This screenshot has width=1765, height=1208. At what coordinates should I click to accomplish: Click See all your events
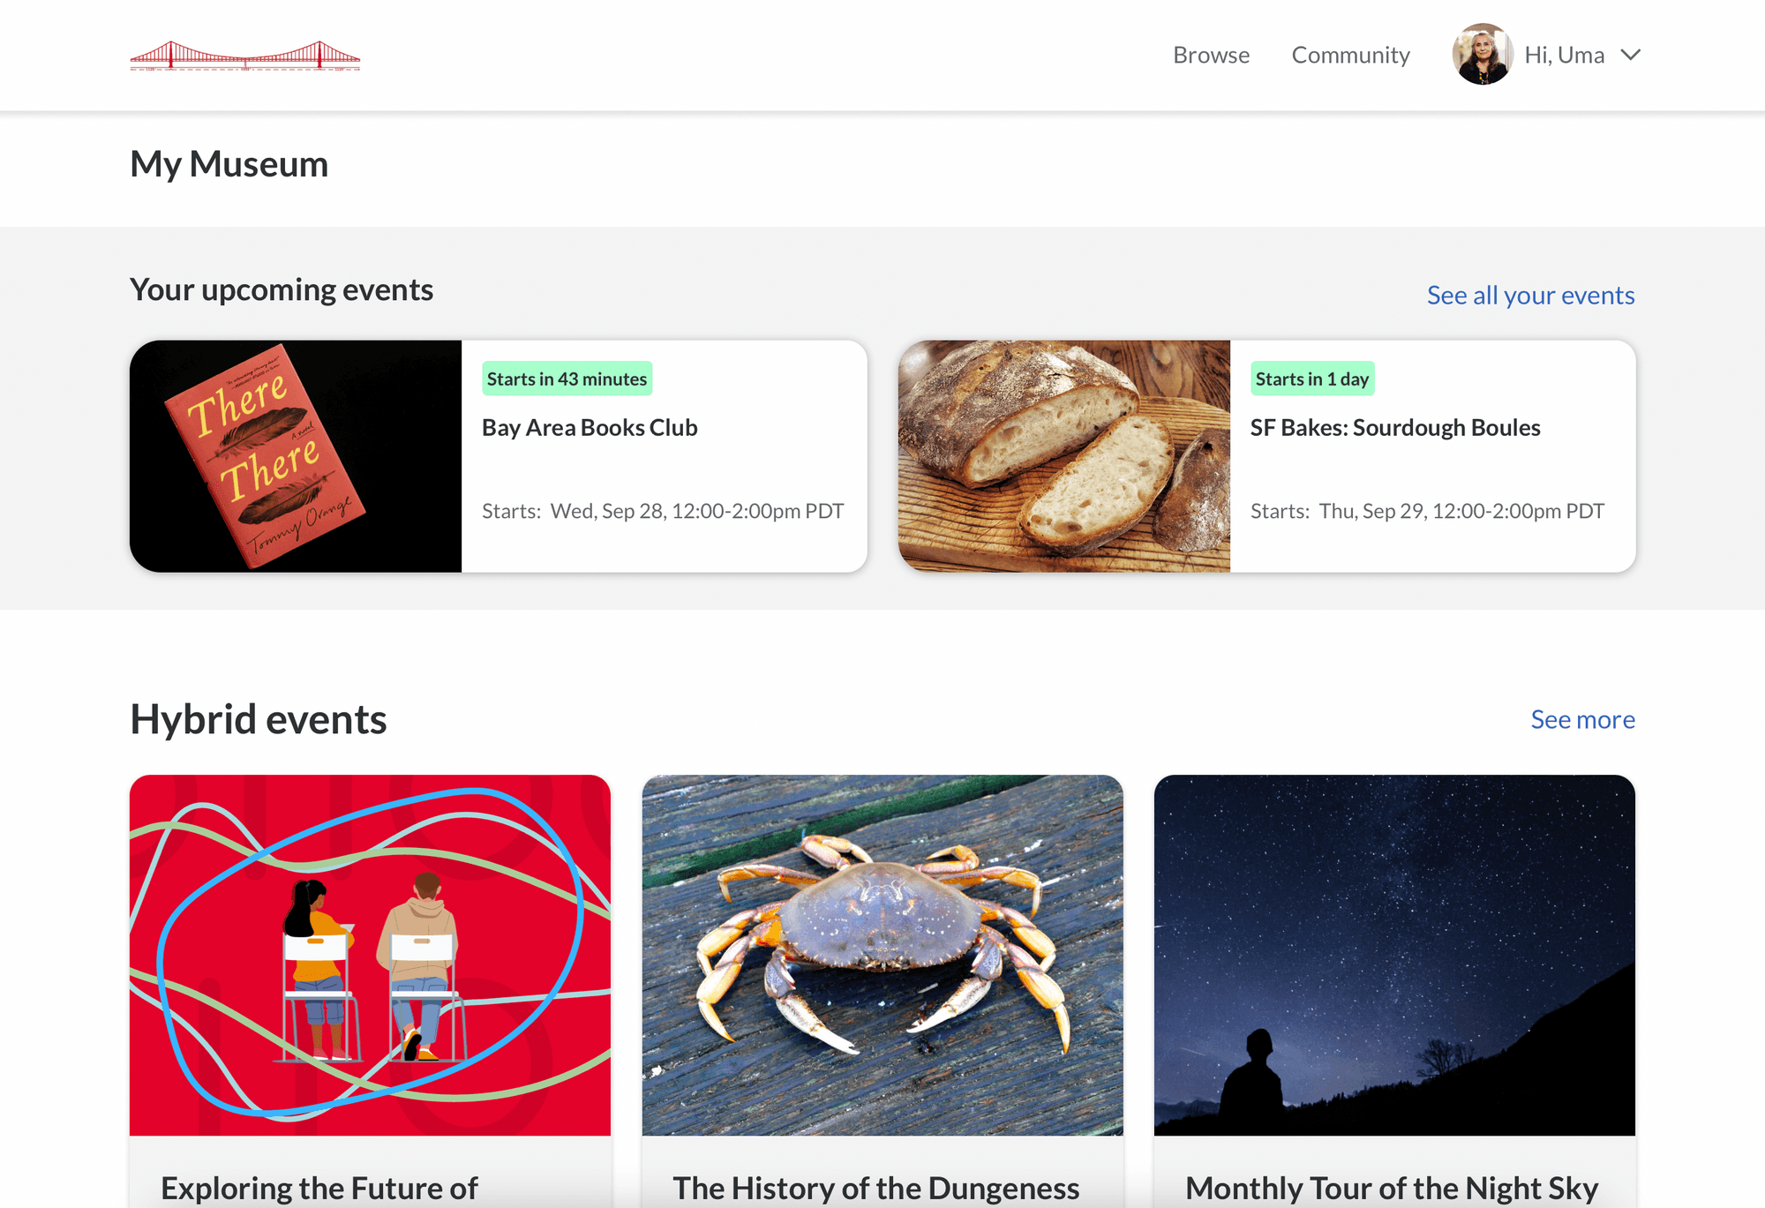(x=1530, y=295)
